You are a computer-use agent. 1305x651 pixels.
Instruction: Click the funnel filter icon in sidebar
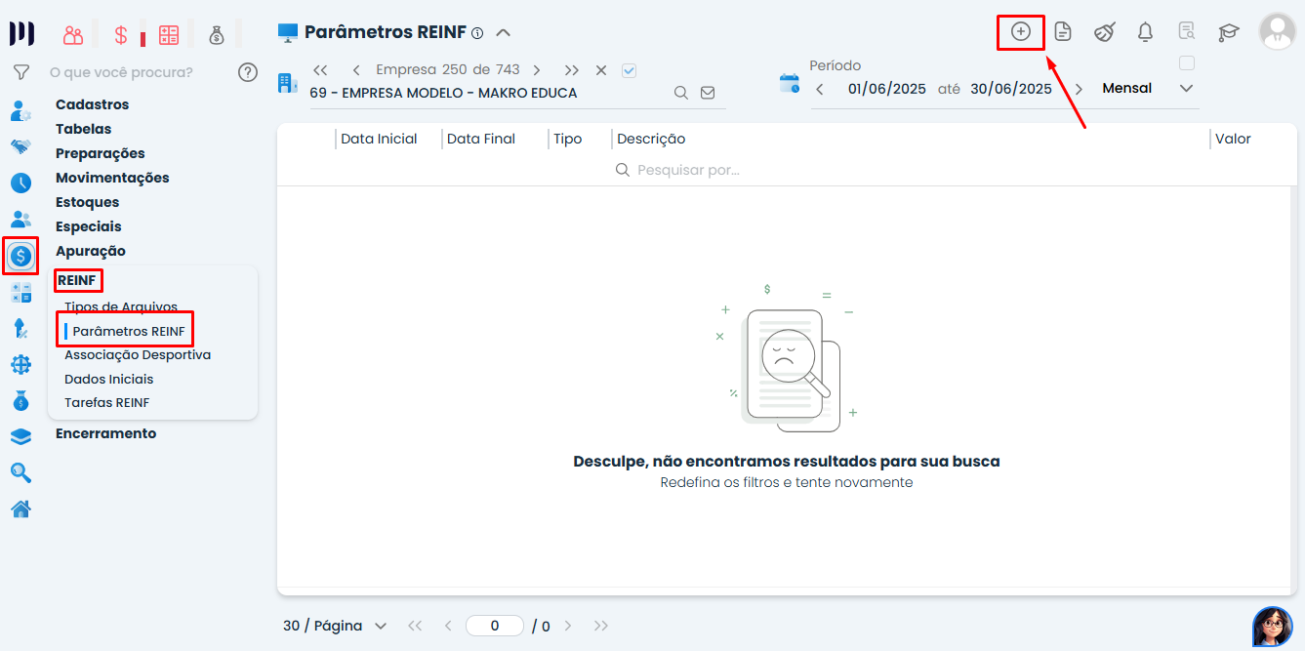pyautogui.click(x=20, y=72)
